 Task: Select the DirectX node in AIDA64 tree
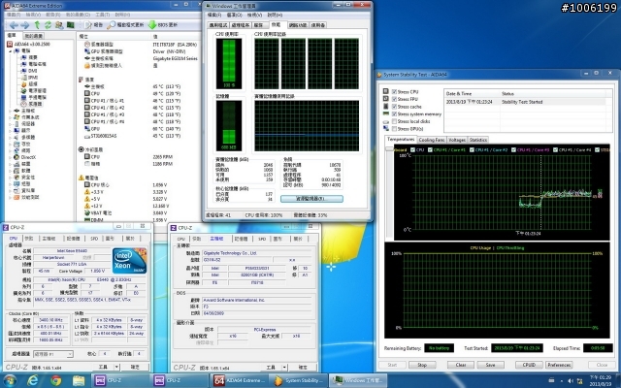24,157
